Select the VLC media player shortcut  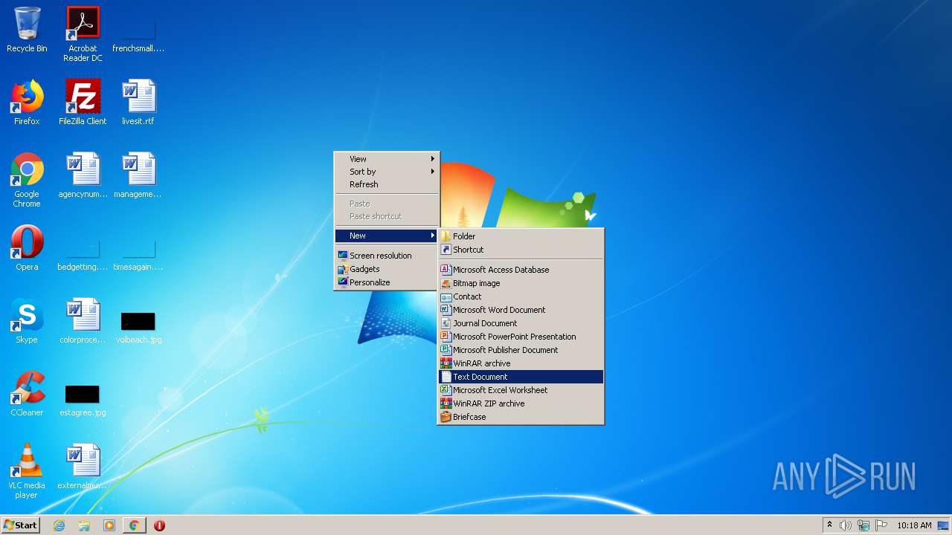point(27,471)
